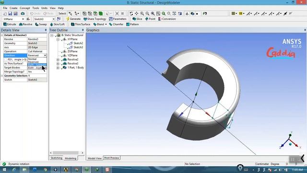Open the Create menu
Screen dimensions: 307x173
(x=13, y=8)
